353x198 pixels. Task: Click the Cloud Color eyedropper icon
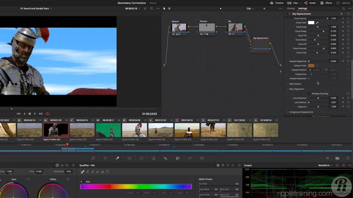317,22
